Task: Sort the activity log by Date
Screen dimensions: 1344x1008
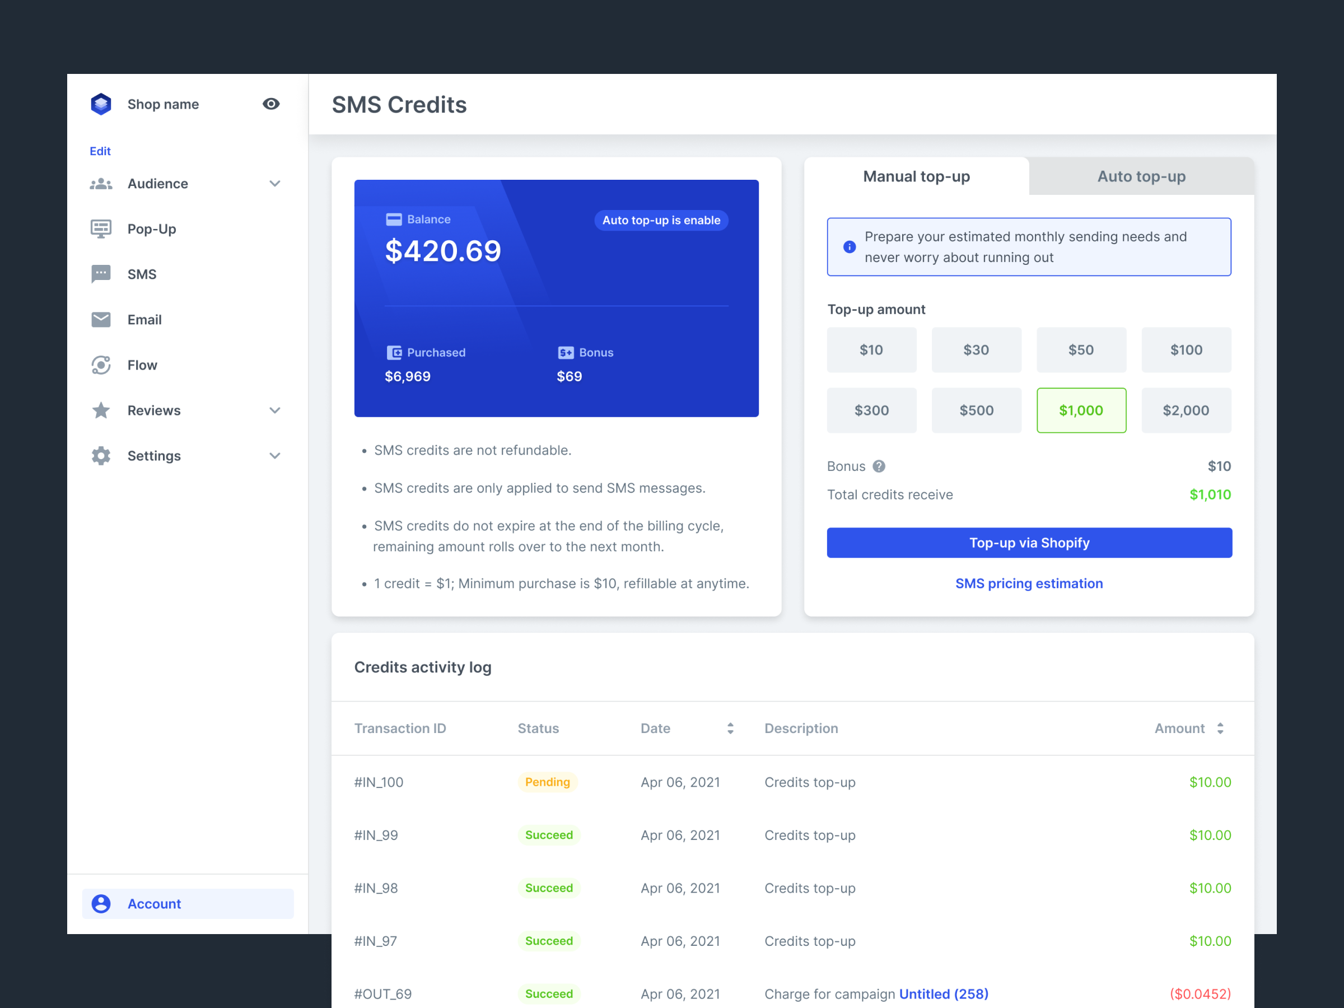Action: 730,728
